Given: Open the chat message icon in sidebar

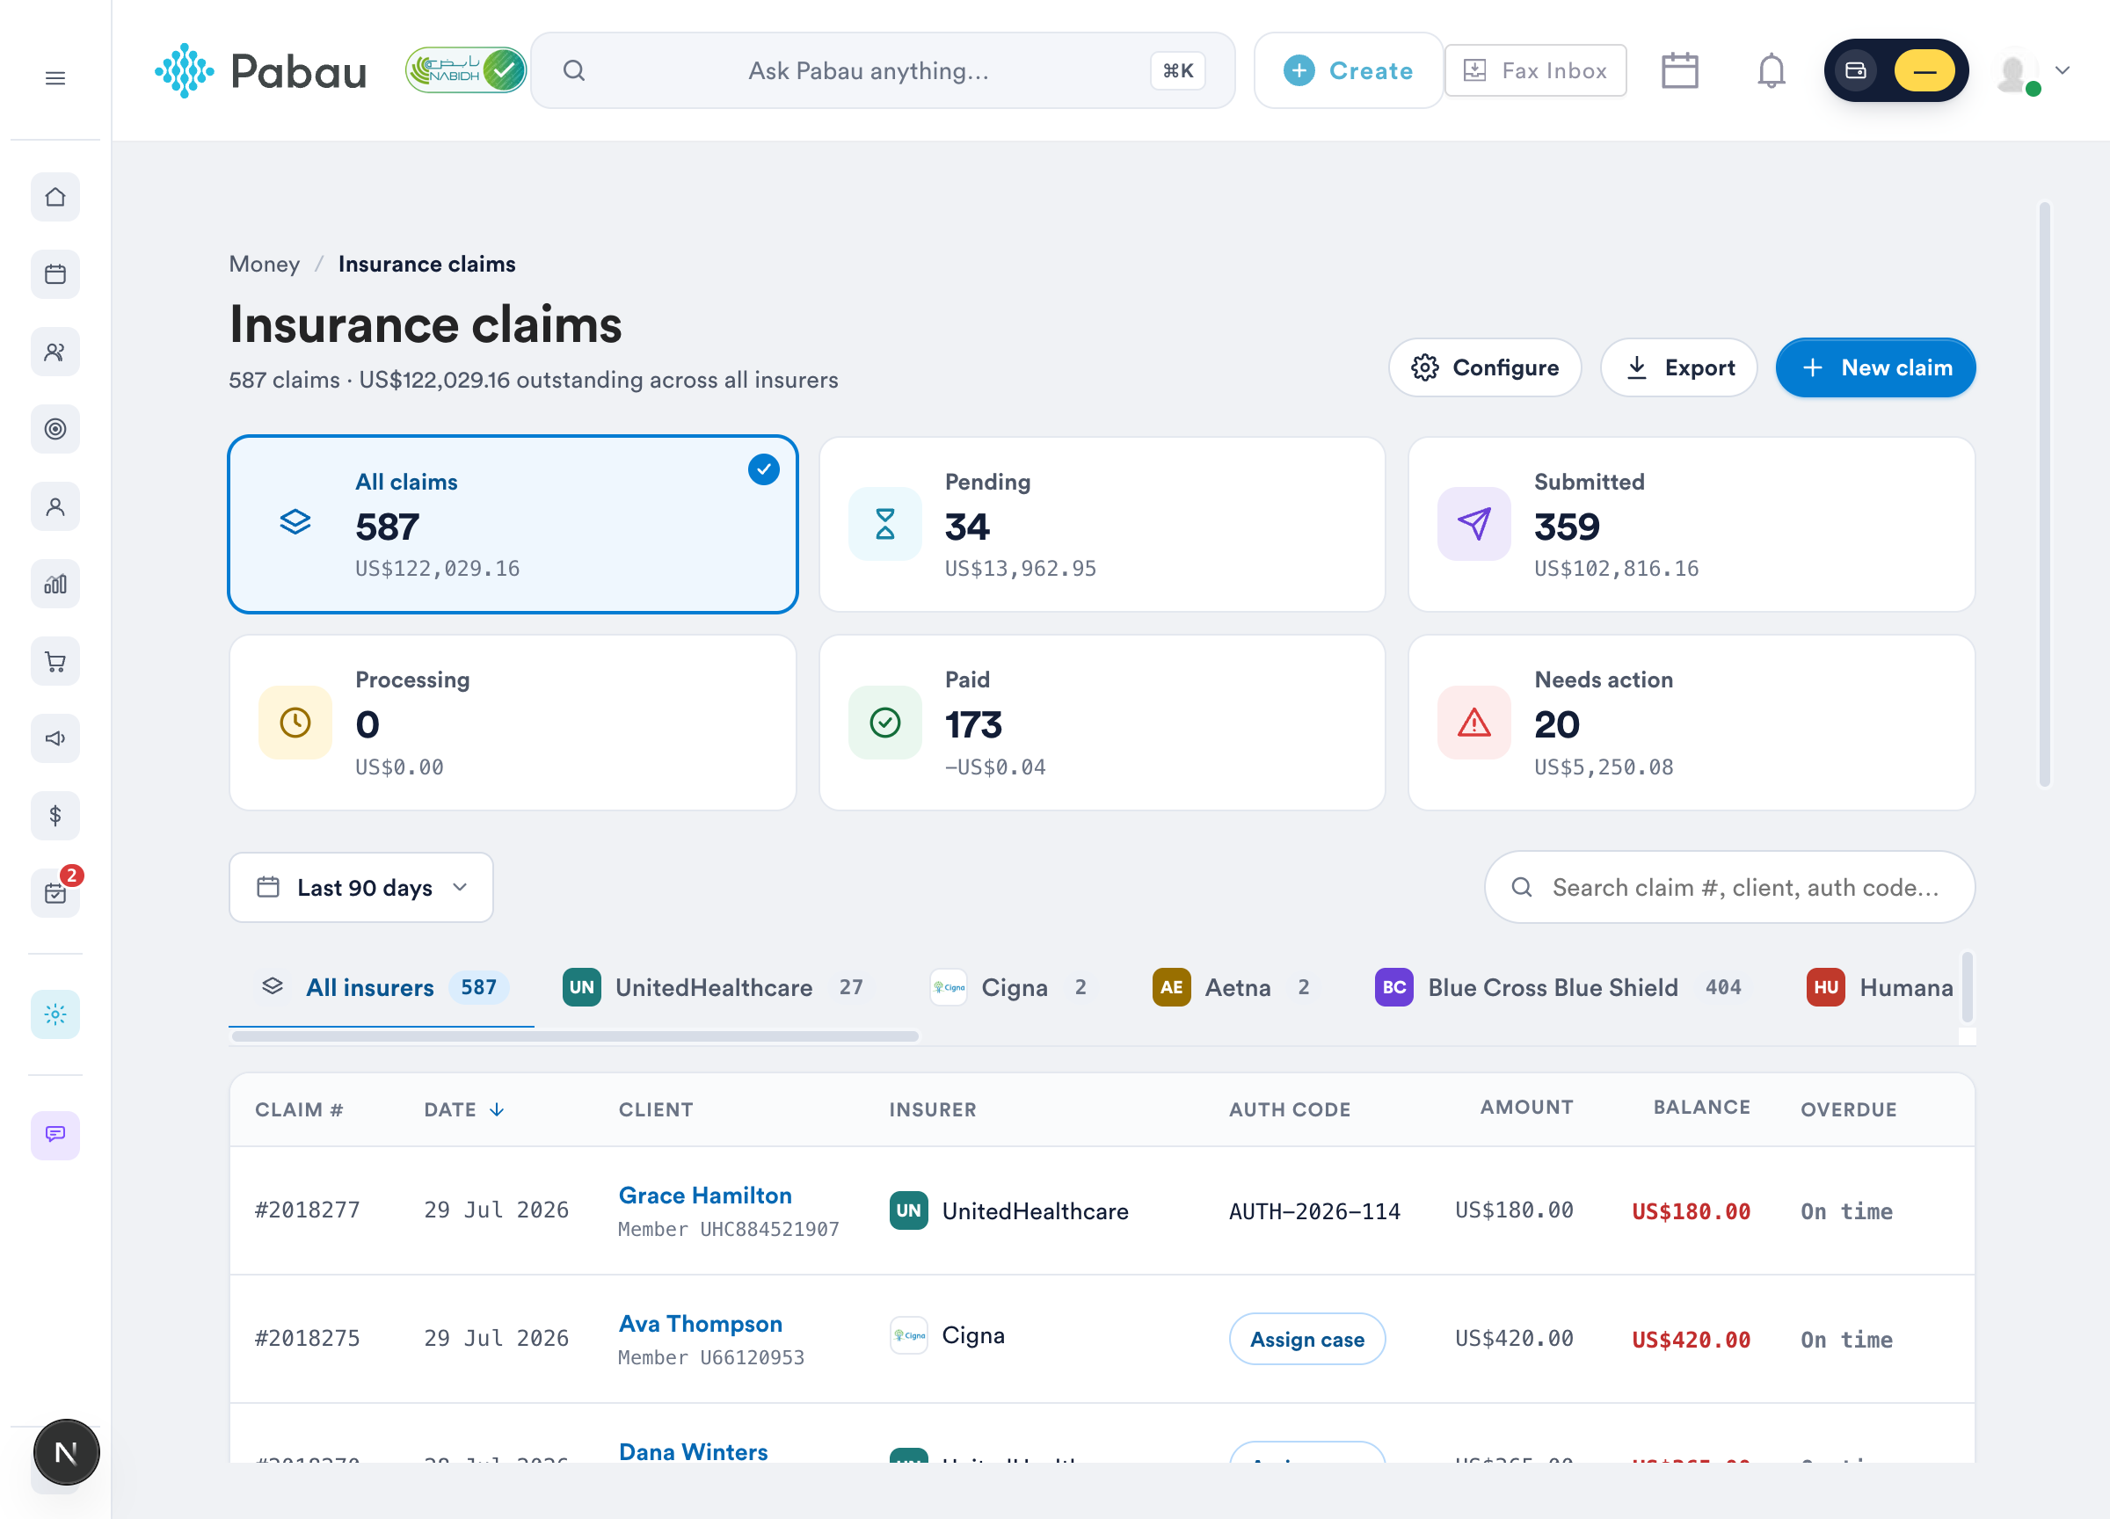Looking at the screenshot, I should click(x=55, y=1135).
